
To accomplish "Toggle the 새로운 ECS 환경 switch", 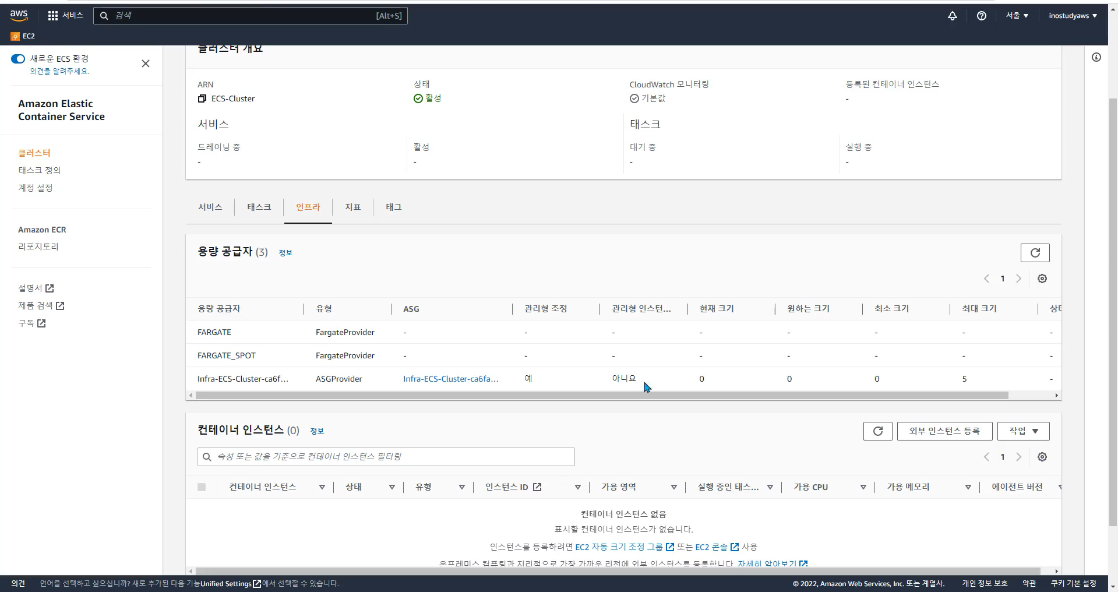I will (x=18, y=58).
